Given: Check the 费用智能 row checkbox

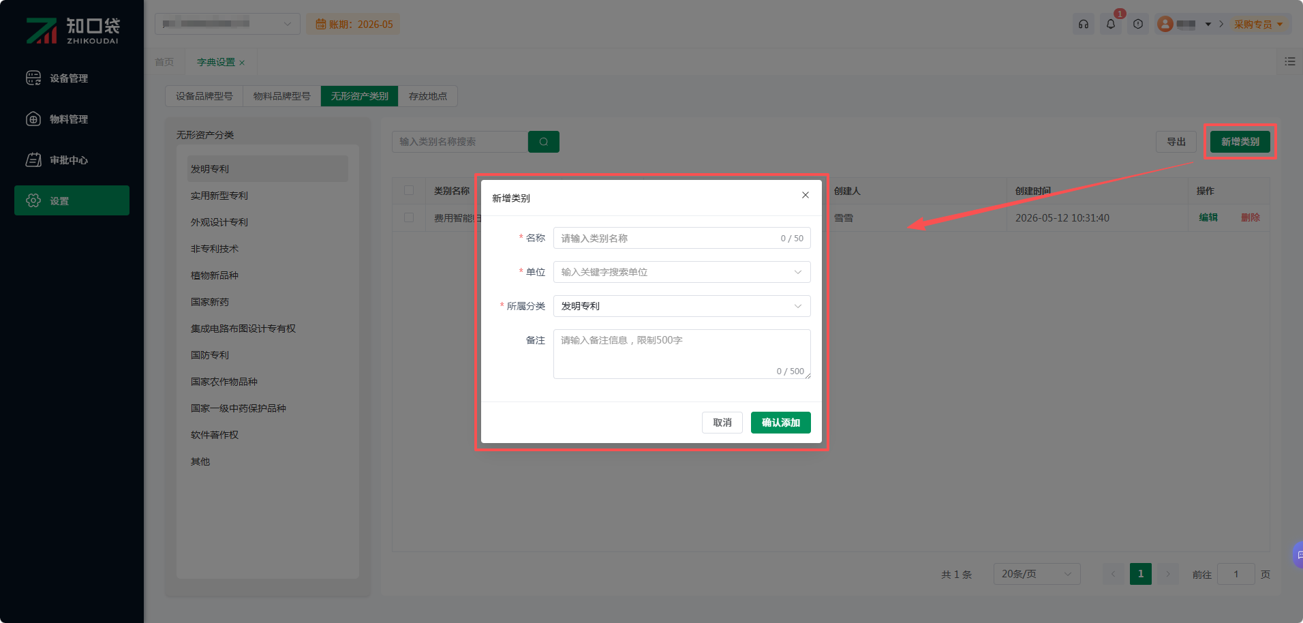Looking at the screenshot, I should (x=409, y=217).
